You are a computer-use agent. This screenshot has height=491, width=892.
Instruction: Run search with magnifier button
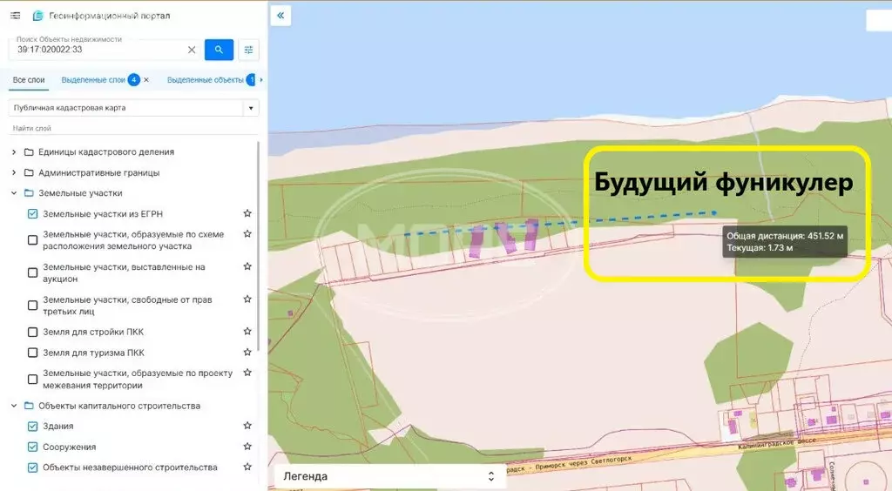[219, 50]
